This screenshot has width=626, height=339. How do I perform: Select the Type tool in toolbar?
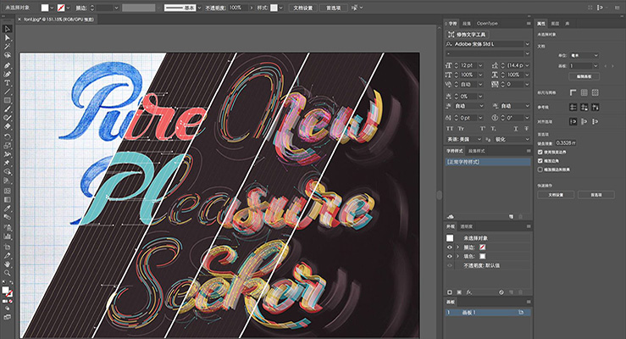coord(7,82)
